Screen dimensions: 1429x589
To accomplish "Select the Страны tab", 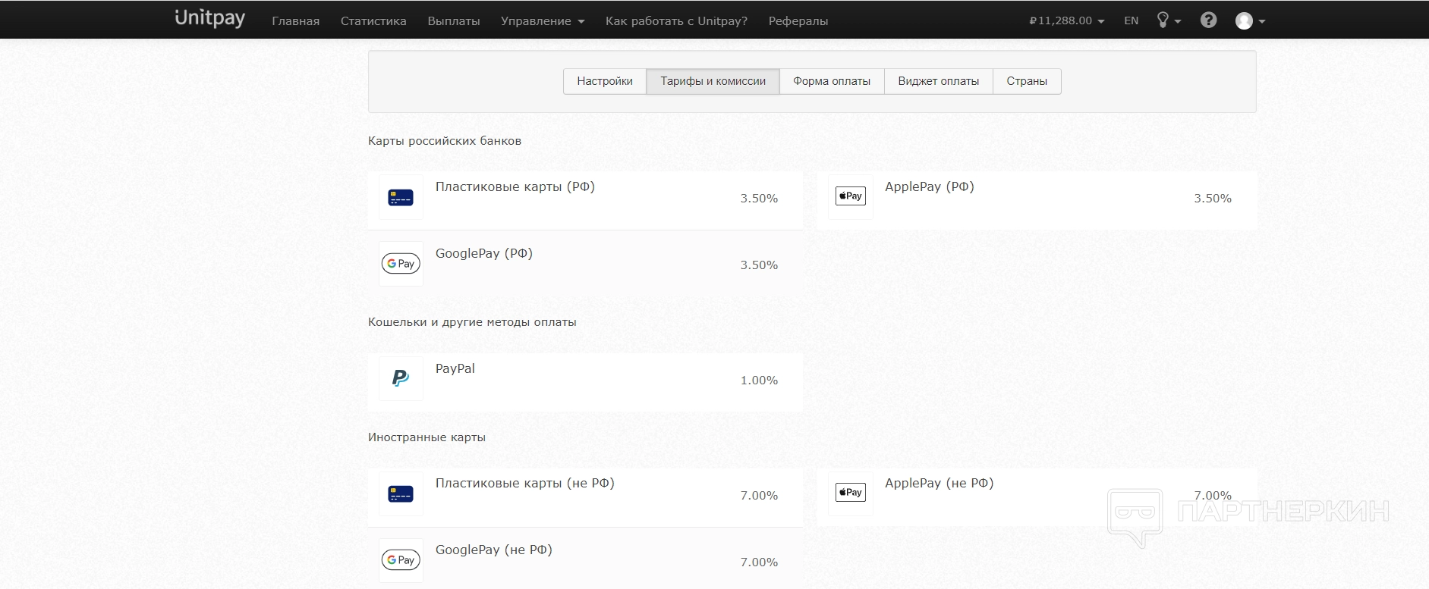I will pos(1026,81).
